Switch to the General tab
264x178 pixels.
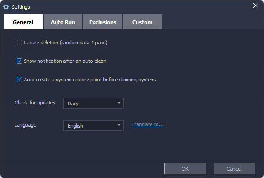pyautogui.click(x=23, y=22)
